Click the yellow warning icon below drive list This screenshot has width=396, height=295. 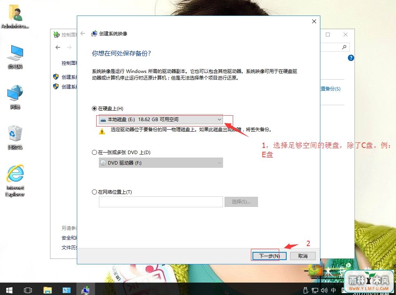pos(102,132)
